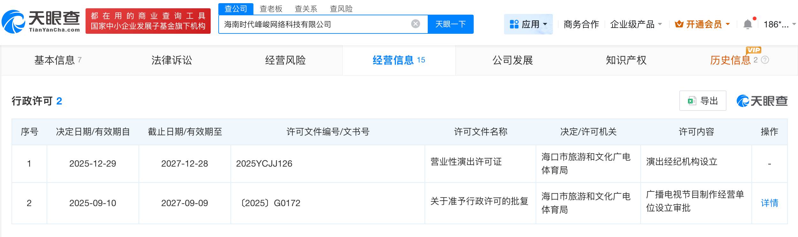Expand the 应用 dropdown menu

545,24
